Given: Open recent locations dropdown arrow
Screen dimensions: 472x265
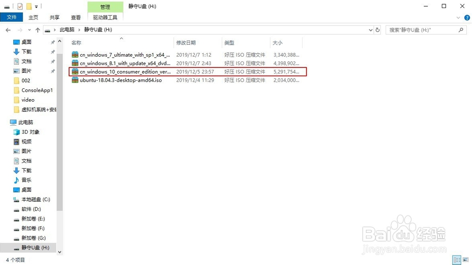Looking at the screenshot, I should click(29, 30).
